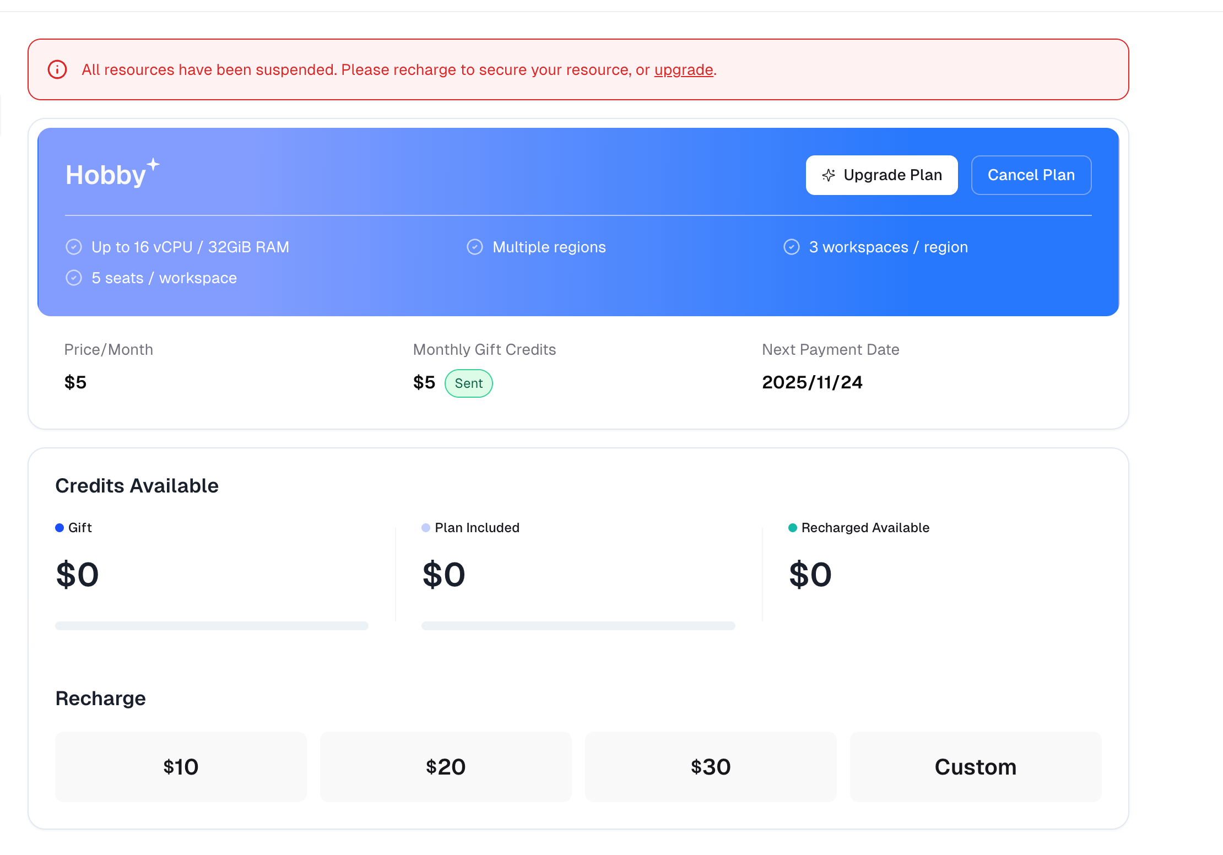This screenshot has height=855, width=1223.
Task: Click the green Recharged Available dot
Action: (793, 528)
